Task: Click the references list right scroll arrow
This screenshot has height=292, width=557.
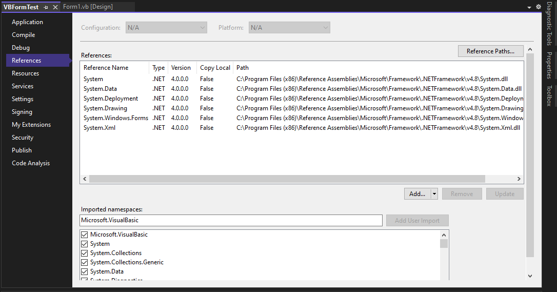Action: [519, 179]
